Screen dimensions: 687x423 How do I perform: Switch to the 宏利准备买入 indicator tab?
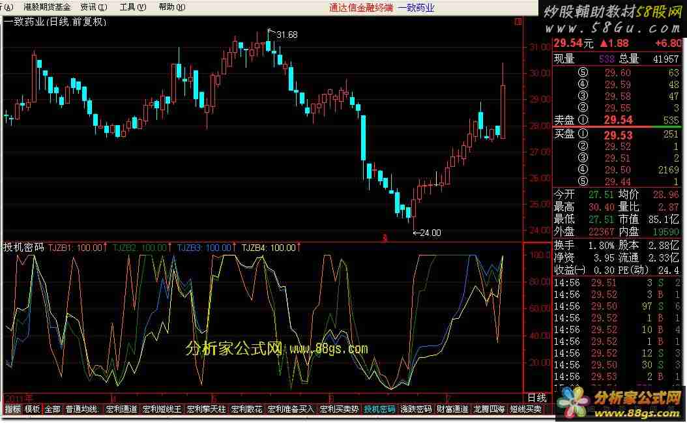point(291,409)
